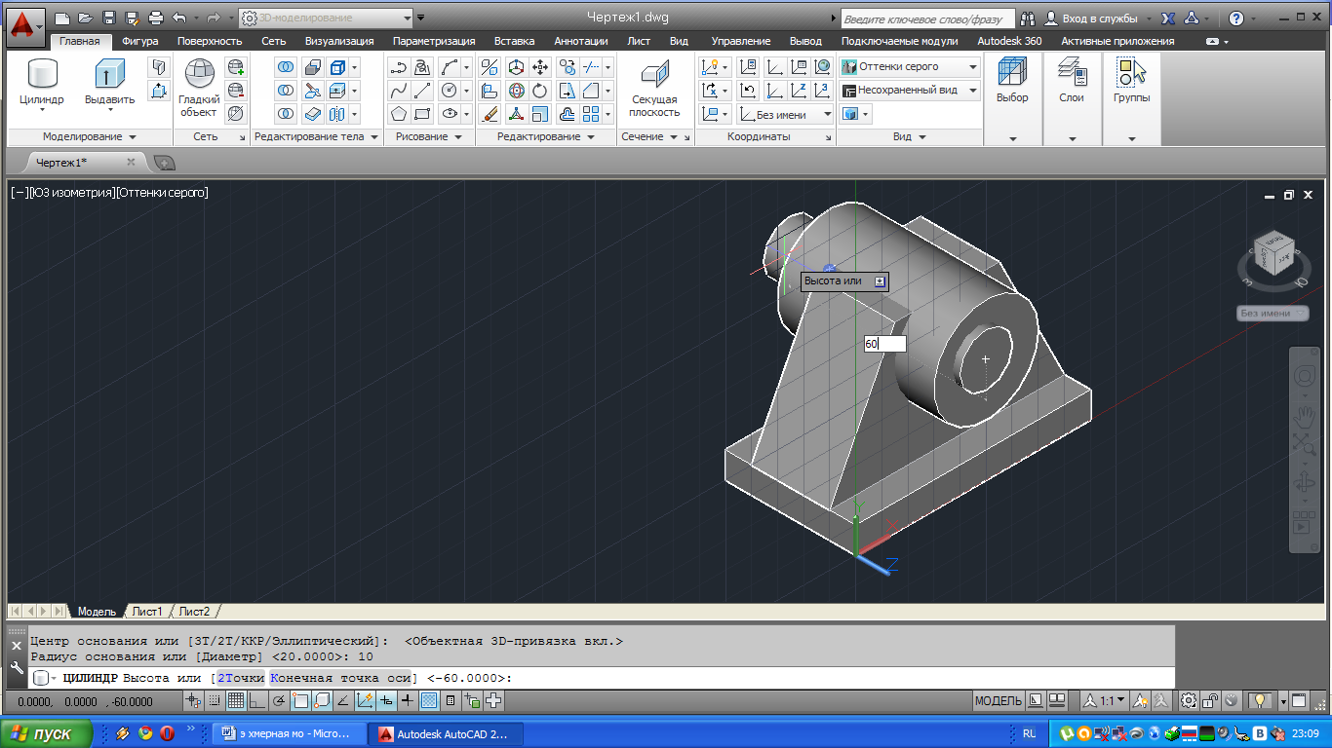The height and width of the screenshot is (748, 1332).
Task: Open the Визуализация ribbon tab
Action: click(339, 41)
